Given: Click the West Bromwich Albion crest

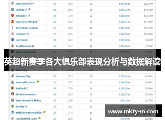Looking at the screenshot, I should click(13, 100).
